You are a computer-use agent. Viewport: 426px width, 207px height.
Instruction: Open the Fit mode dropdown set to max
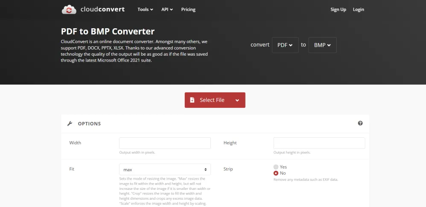165,169
